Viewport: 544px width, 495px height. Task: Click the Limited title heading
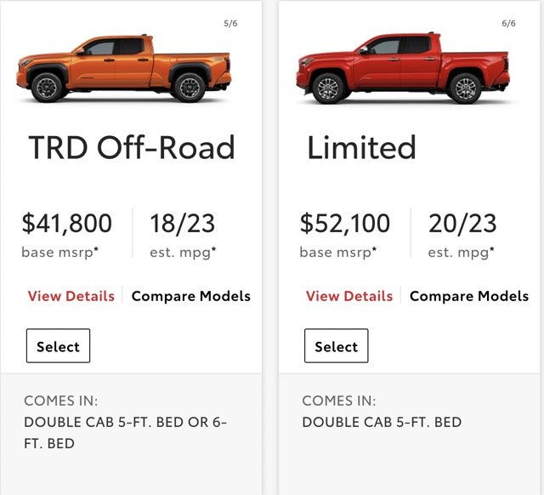[x=361, y=148]
